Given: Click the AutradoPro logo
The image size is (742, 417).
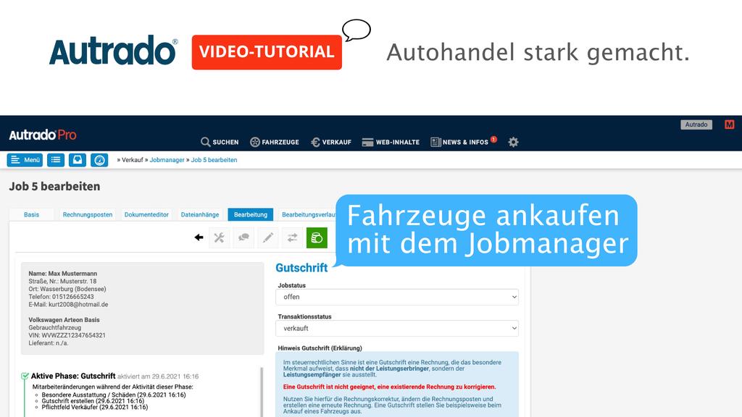Looking at the screenshot, I should (x=43, y=135).
